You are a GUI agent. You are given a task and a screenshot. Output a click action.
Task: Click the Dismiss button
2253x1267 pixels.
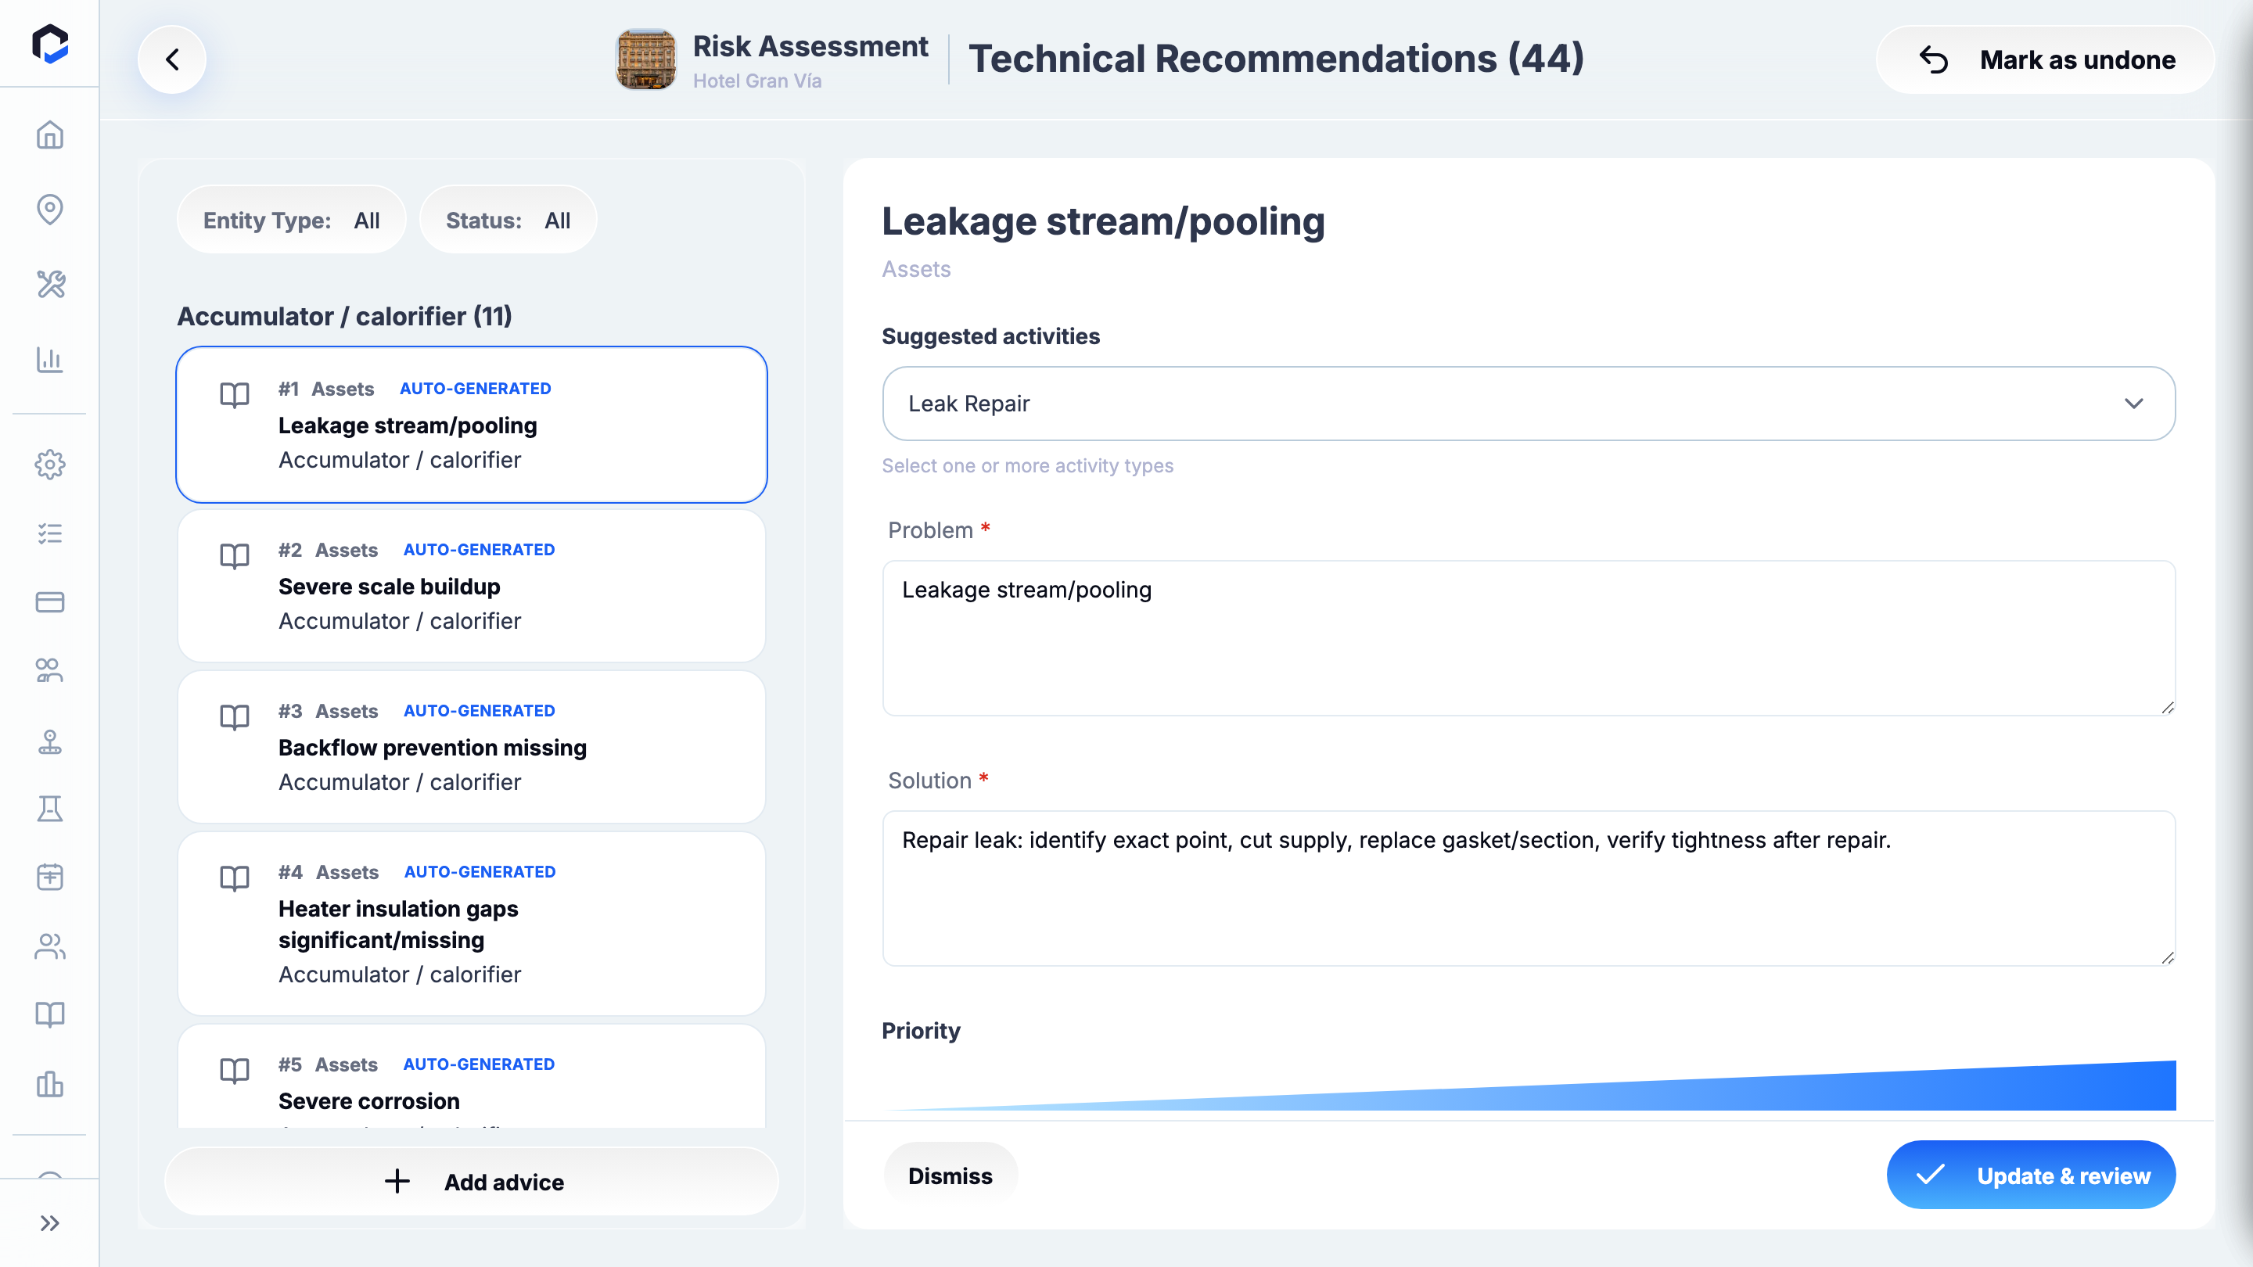[x=950, y=1175]
